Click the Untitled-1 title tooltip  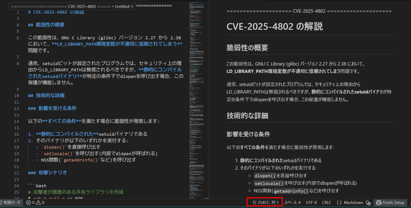[x=73, y=6]
